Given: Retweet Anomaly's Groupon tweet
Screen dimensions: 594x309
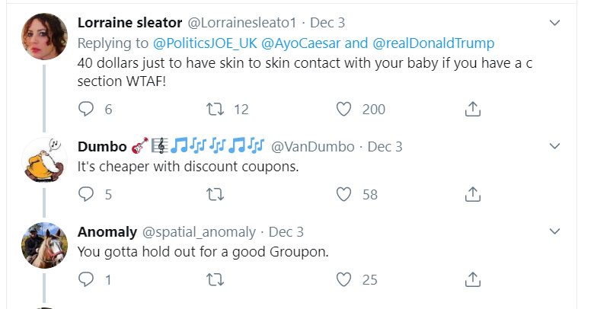Looking at the screenshot, I should click(215, 280).
